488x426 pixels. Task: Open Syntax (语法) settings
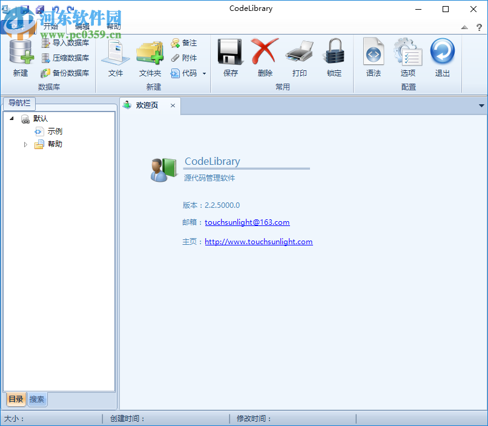pyautogui.click(x=374, y=58)
